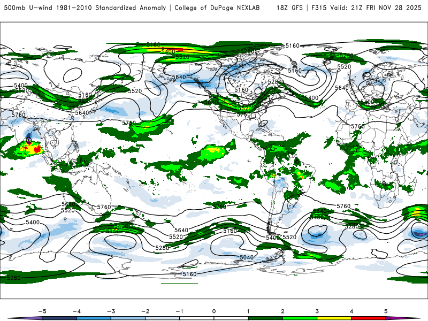Click the "3" colorbar tick label
The image size is (428, 321).
pos(317,311)
